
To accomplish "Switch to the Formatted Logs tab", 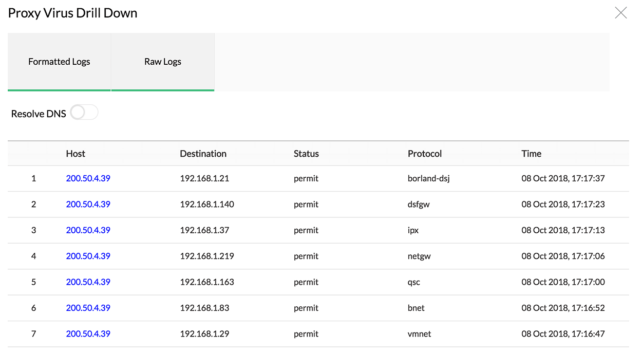I will coord(59,61).
